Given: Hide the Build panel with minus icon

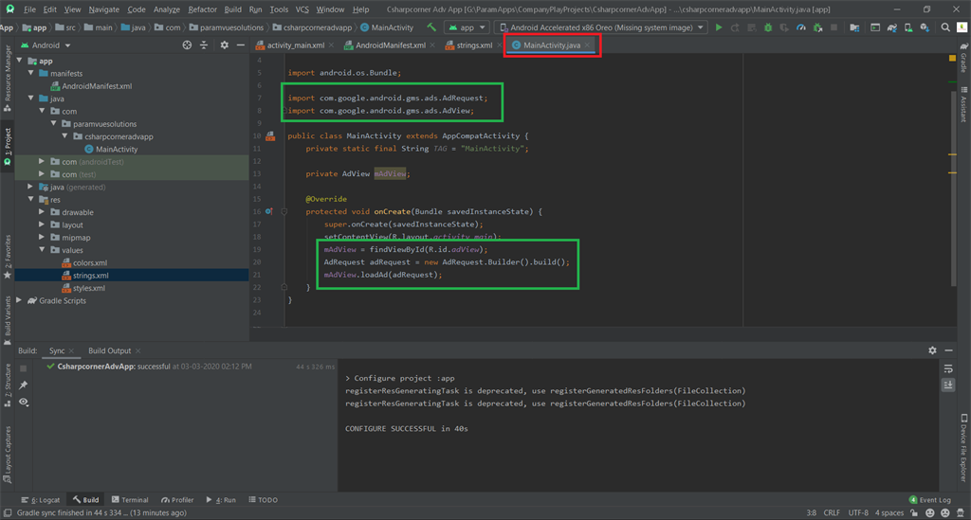Looking at the screenshot, I should (x=948, y=350).
